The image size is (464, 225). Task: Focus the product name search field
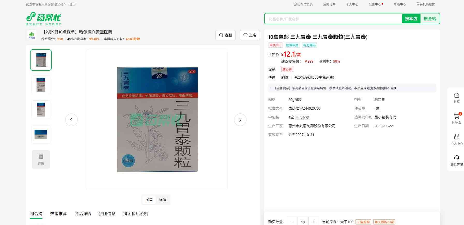(x=333, y=19)
